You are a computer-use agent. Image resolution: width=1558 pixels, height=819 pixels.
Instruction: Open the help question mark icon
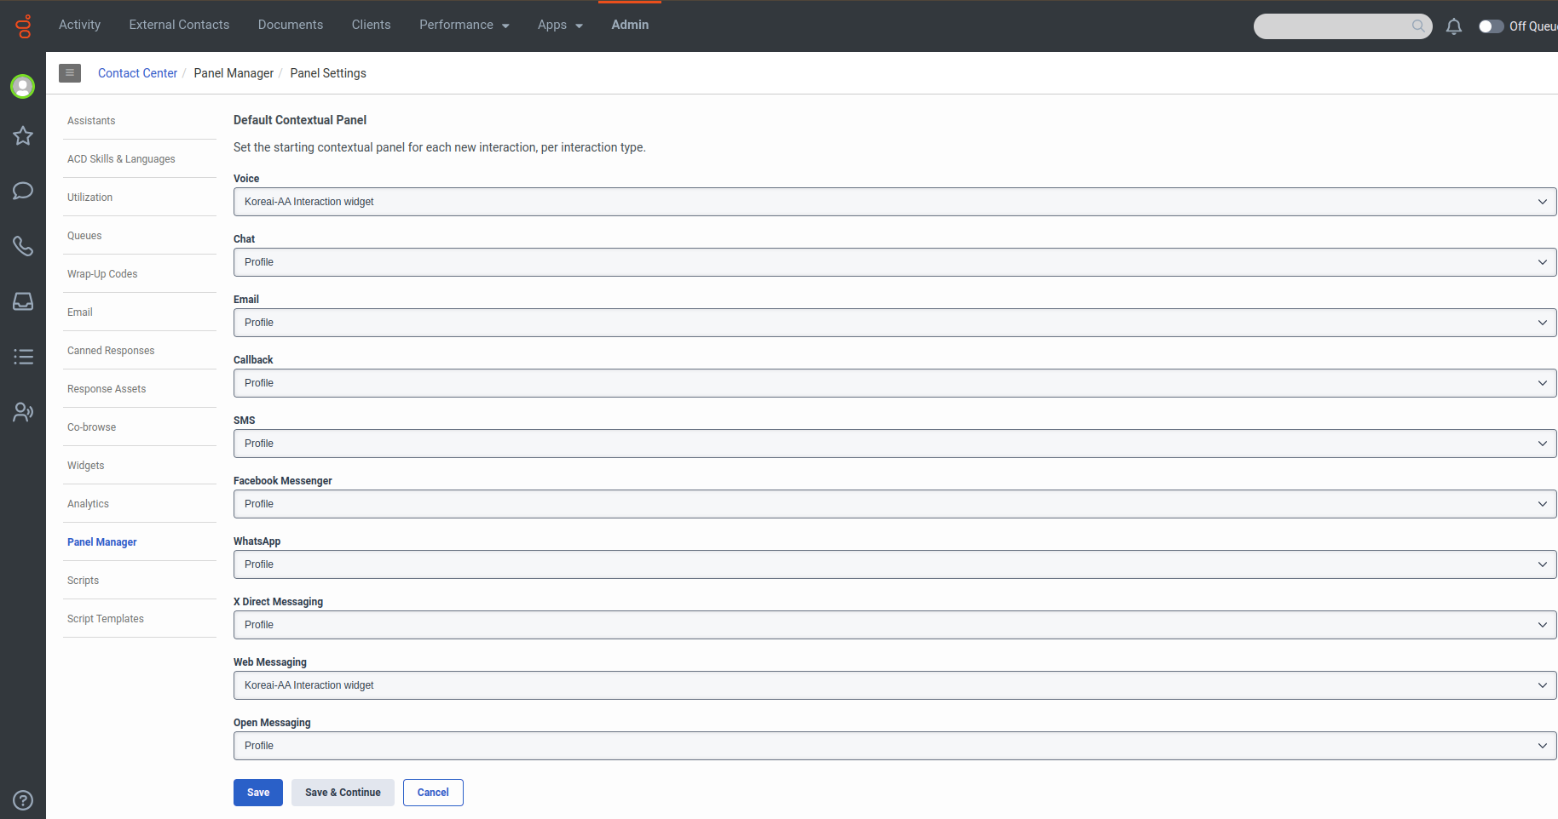pos(23,800)
